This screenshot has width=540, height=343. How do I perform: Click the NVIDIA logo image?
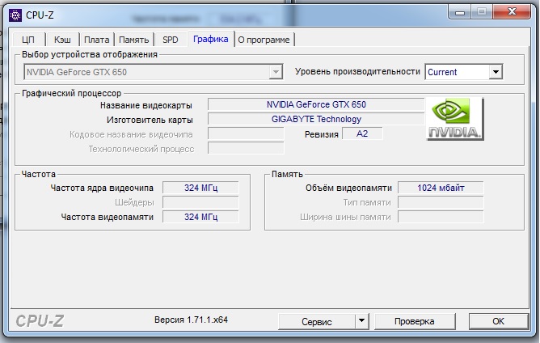[x=455, y=119]
